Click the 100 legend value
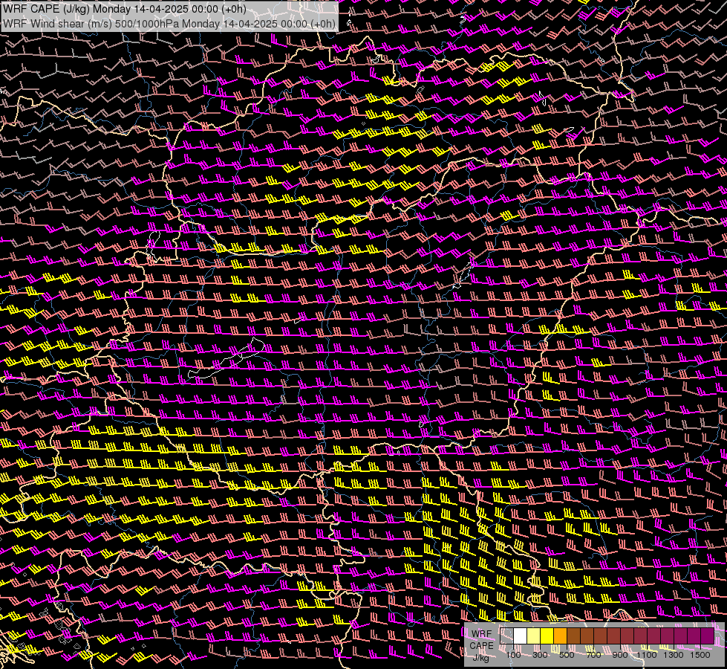 click(513, 655)
